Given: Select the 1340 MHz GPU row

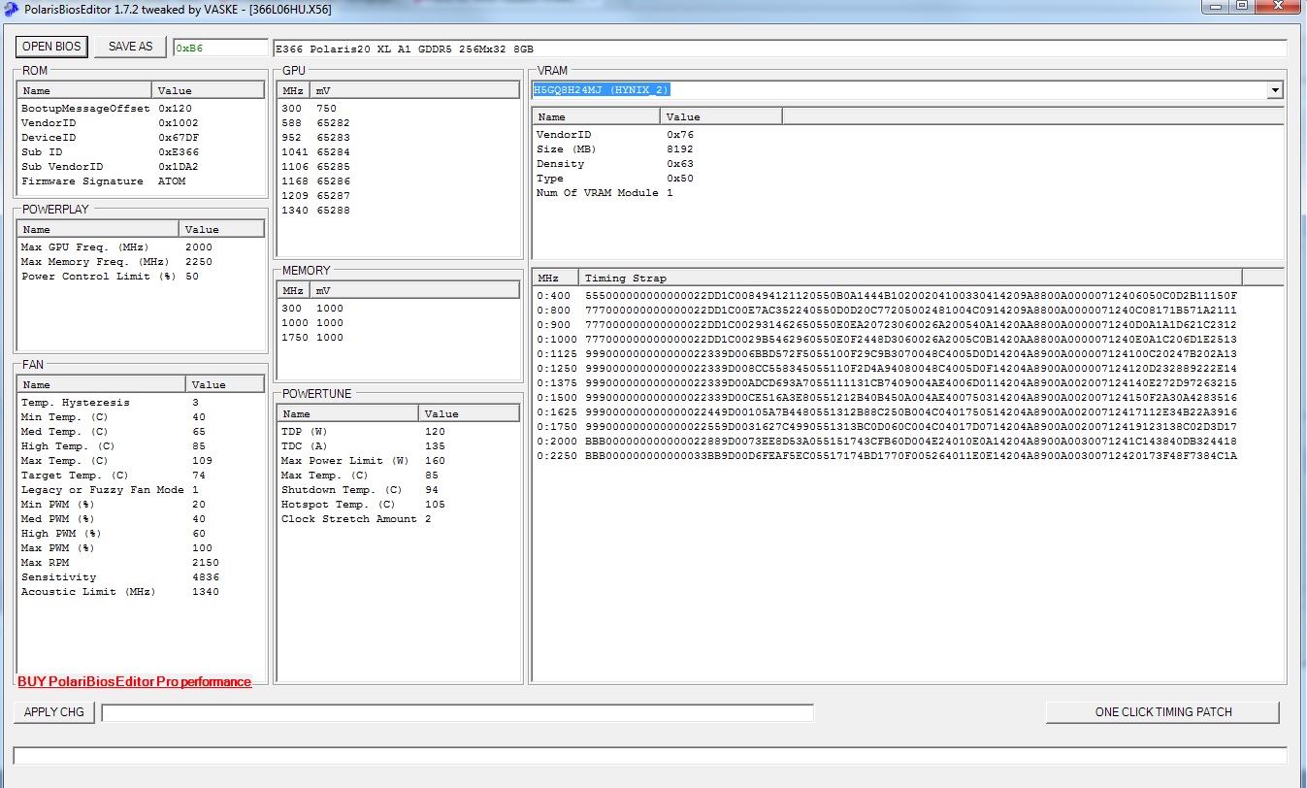Looking at the screenshot, I should pyautogui.click(x=315, y=211).
